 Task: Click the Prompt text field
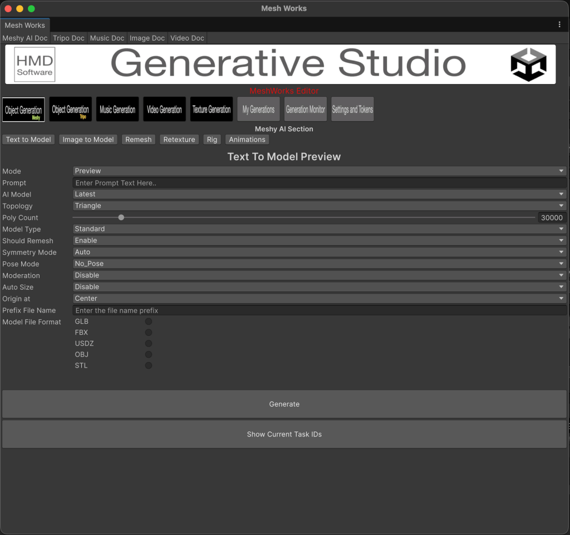pyautogui.click(x=320, y=183)
